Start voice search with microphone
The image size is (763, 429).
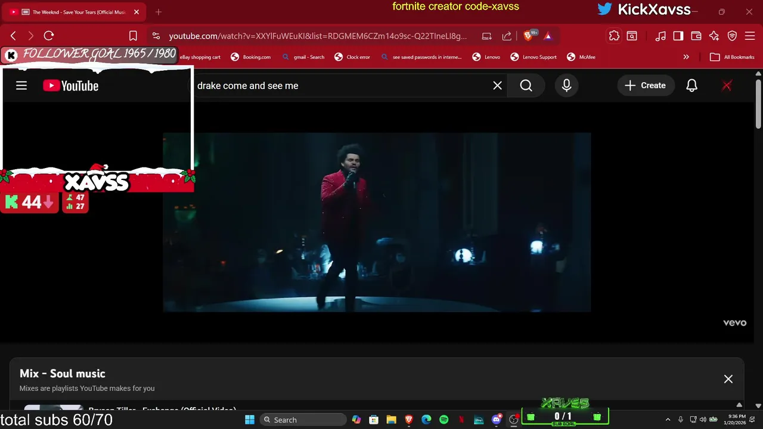click(x=566, y=86)
